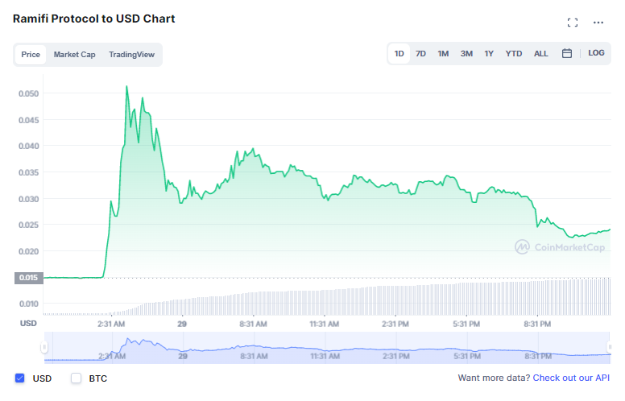
Task: Click the 0.020 y-axis label
Action: click(28, 251)
